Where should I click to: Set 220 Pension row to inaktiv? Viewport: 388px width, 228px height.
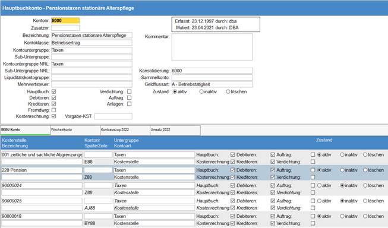point(342,170)
